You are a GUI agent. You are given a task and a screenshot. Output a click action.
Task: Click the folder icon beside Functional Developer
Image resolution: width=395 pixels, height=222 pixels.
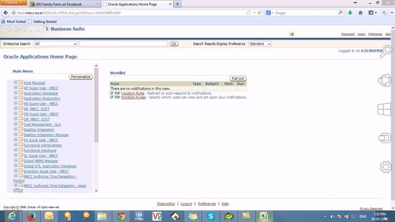coord(20,150)
